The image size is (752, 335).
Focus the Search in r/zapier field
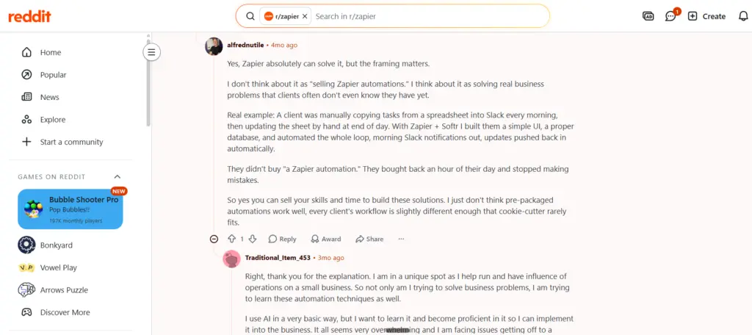point(429,16)
